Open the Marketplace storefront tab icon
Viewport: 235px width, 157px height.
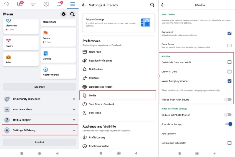(33, 4)
